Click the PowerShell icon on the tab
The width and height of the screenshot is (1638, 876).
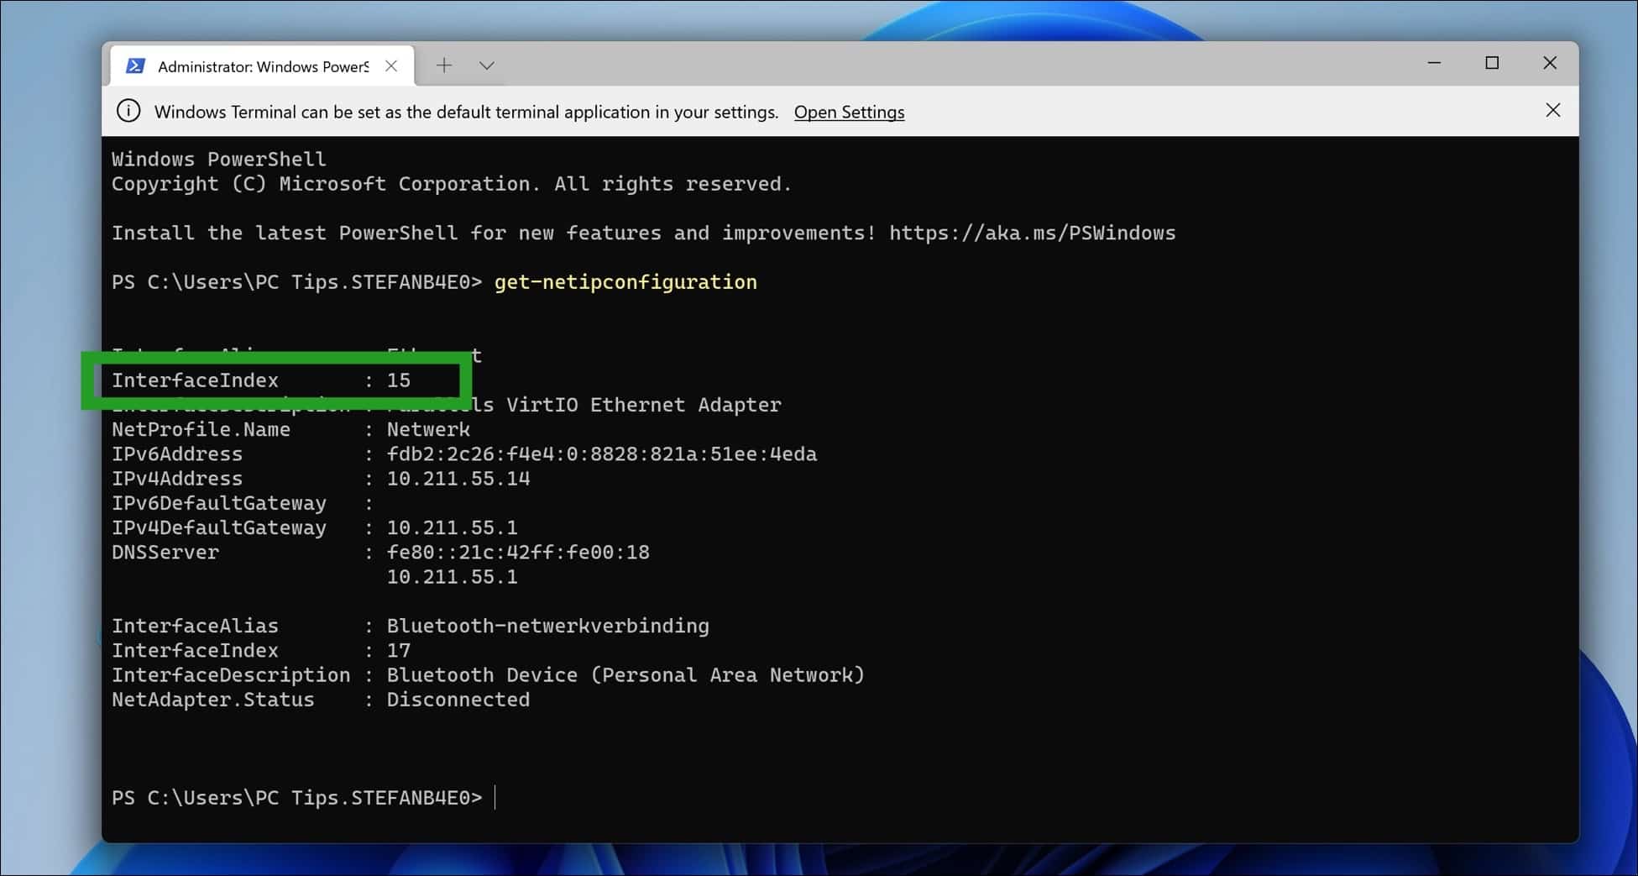[x=135, y=65]
